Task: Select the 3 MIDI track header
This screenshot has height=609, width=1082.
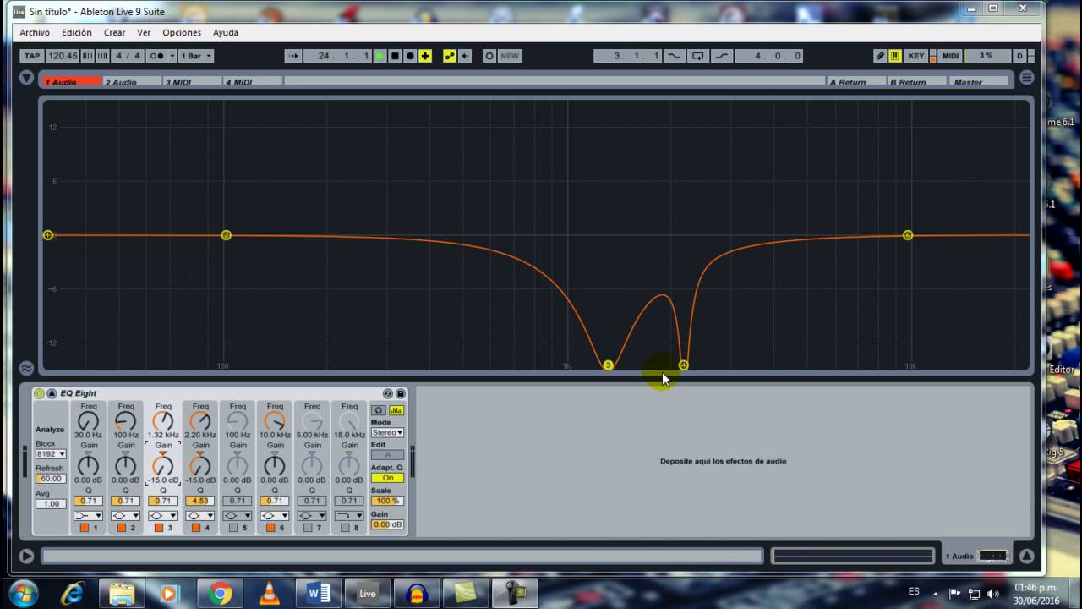Action: pyautogui.click(x=192, y=82)
